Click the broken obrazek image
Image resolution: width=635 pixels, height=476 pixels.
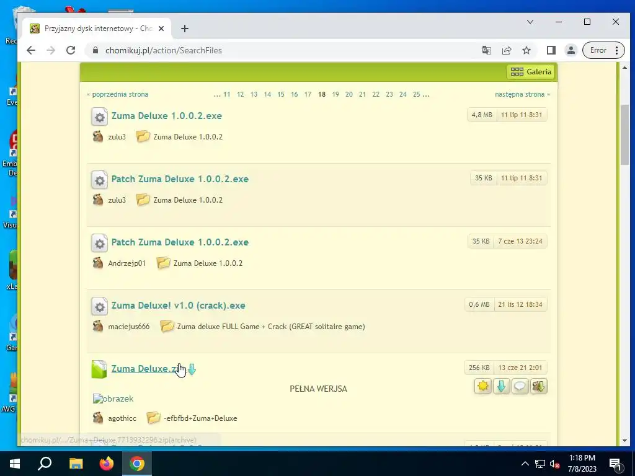pyautogui.click(x=113, y=399)
